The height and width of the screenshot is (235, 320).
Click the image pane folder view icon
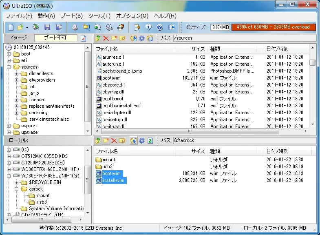[150, 38]
